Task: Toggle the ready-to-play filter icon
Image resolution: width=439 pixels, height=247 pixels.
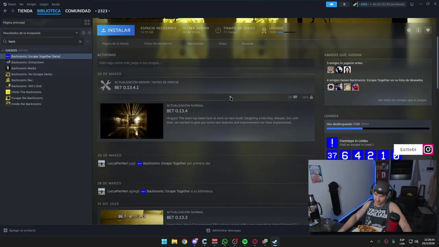Action: (89, 33)
